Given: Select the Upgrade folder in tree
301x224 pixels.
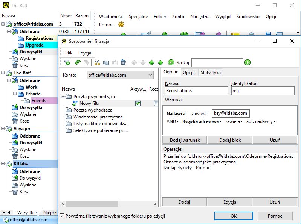Looking at the screenshot, I should (x=35, y=45).
